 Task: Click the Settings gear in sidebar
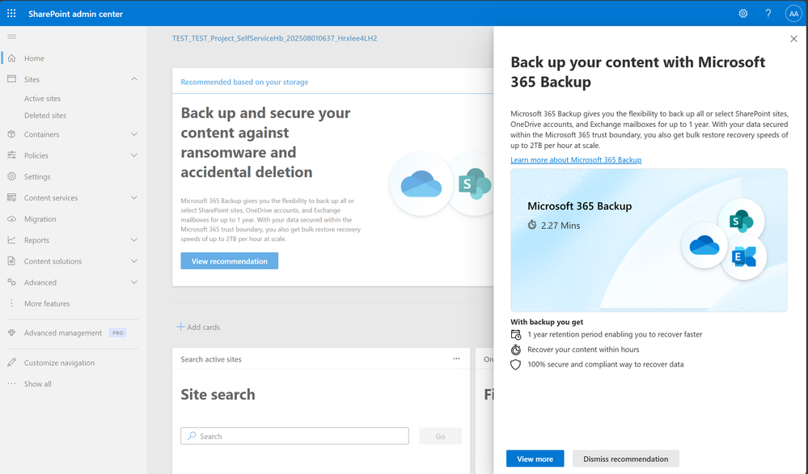click(x=11, y=176)
